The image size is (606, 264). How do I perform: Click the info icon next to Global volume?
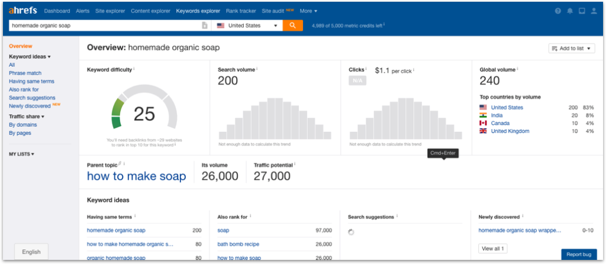coord(517,69)
